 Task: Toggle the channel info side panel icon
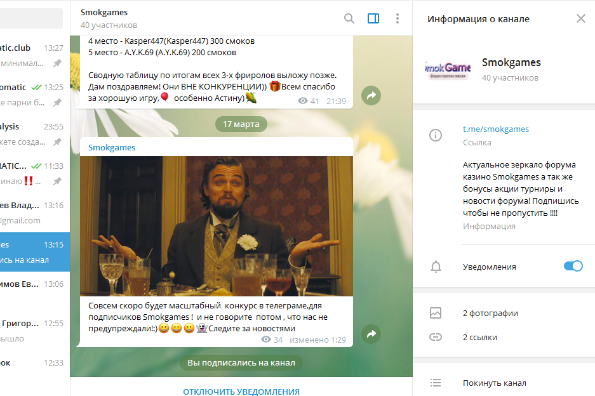pos(373,18)
